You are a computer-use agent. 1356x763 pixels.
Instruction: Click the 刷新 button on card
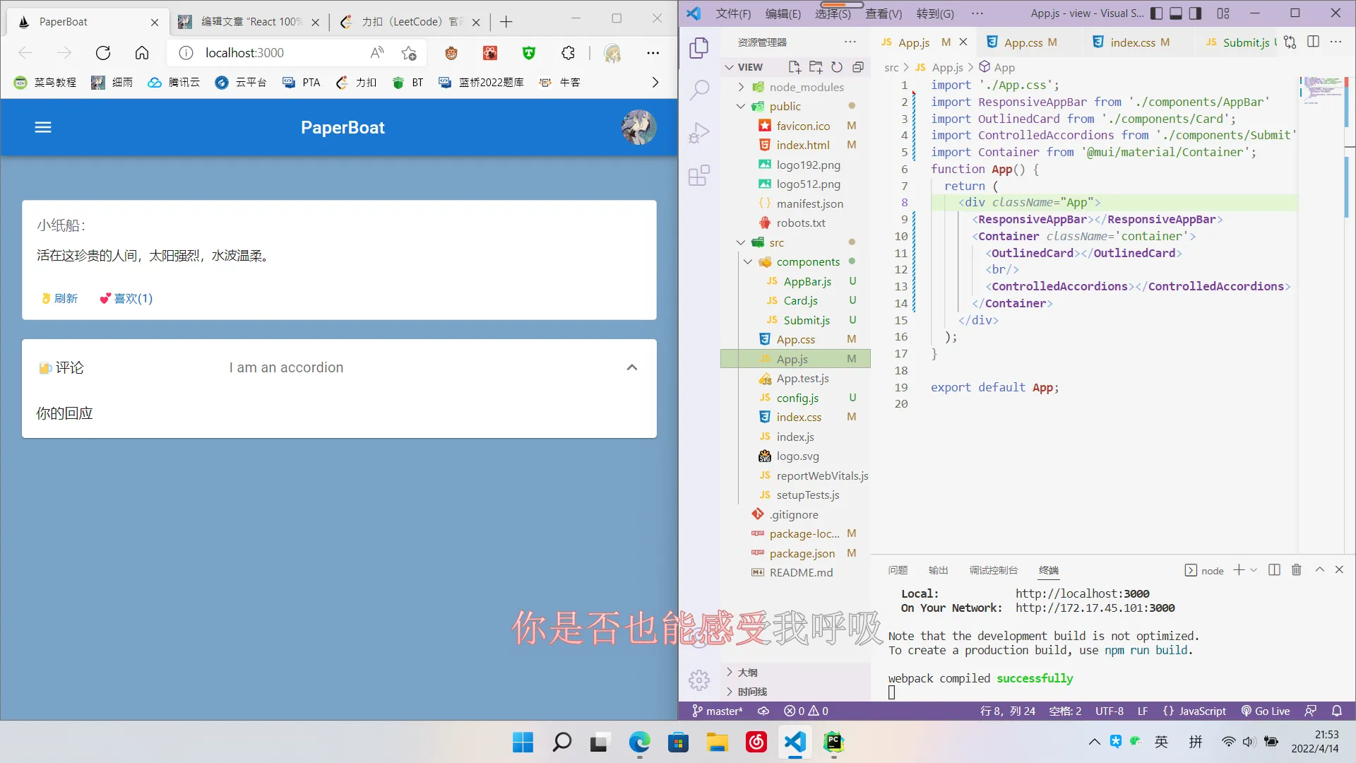pyautogui.click(x=60, y=298)
